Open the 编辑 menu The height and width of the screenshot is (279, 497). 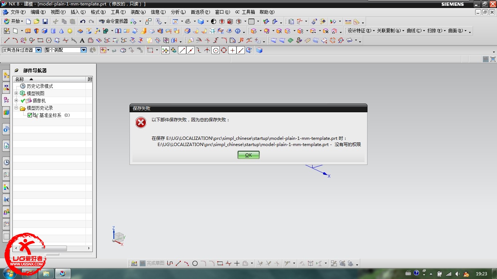point(38,12)
